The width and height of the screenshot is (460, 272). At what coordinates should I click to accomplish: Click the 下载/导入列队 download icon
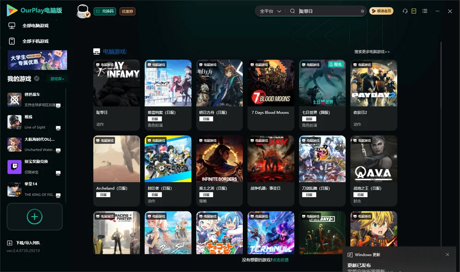click(10, 243)
